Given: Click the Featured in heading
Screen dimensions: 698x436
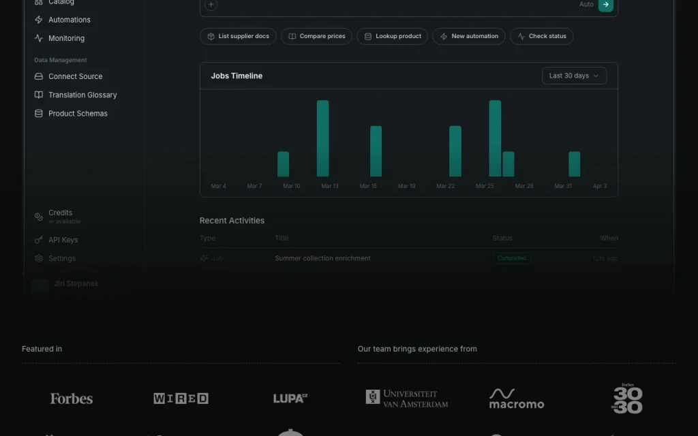Looking at the screenshot, I should (42, 349).
